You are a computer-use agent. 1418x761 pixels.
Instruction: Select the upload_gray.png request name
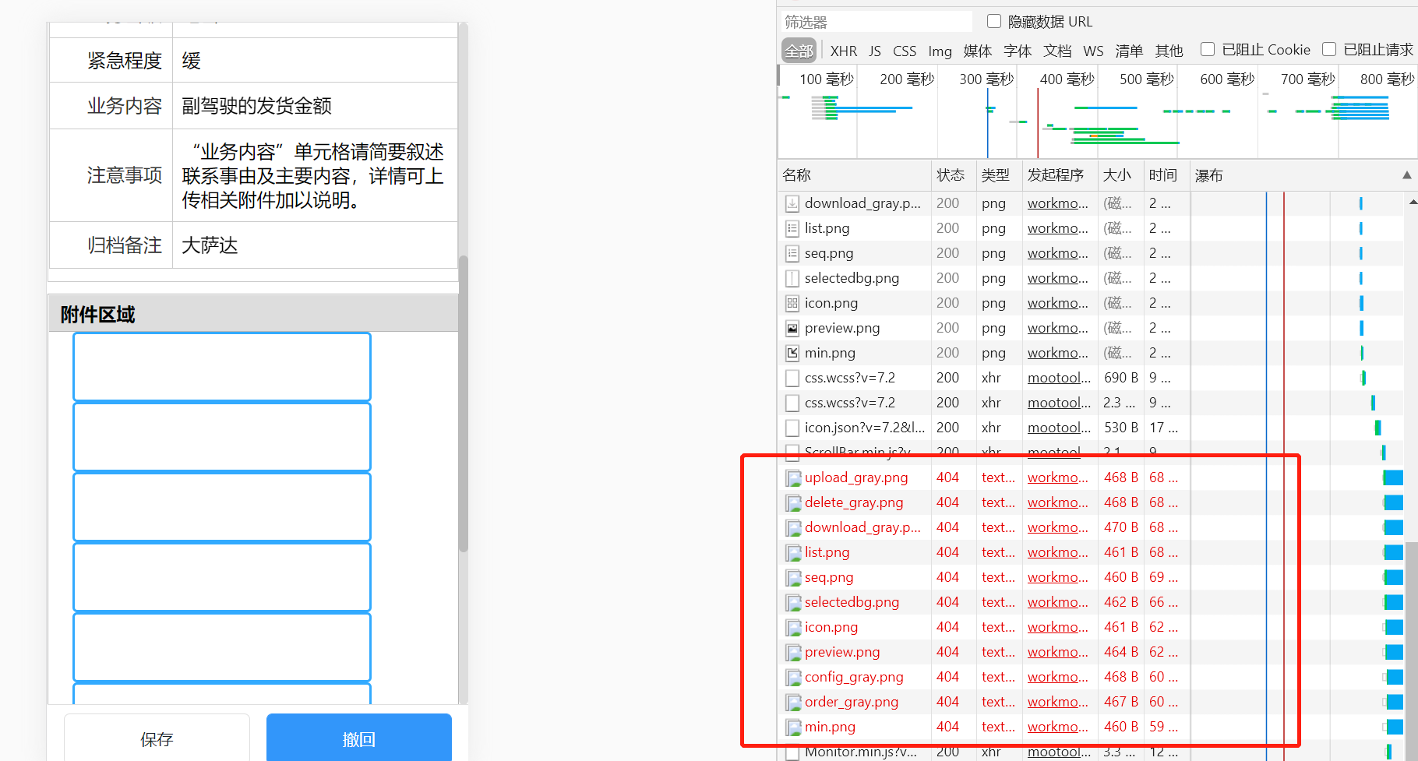pyautogui.click(x=856, y=477)
